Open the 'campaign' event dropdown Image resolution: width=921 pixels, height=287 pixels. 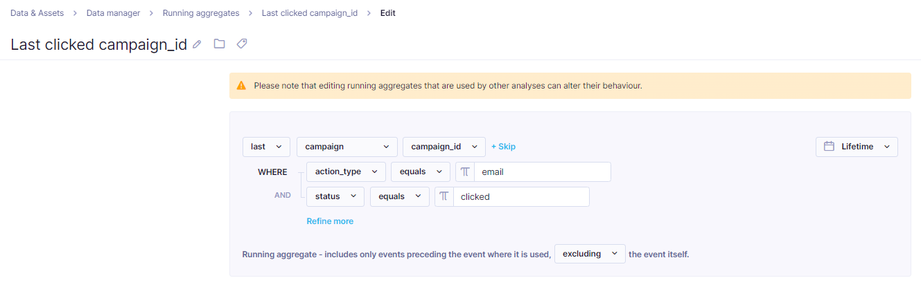[x=347, y=147]
